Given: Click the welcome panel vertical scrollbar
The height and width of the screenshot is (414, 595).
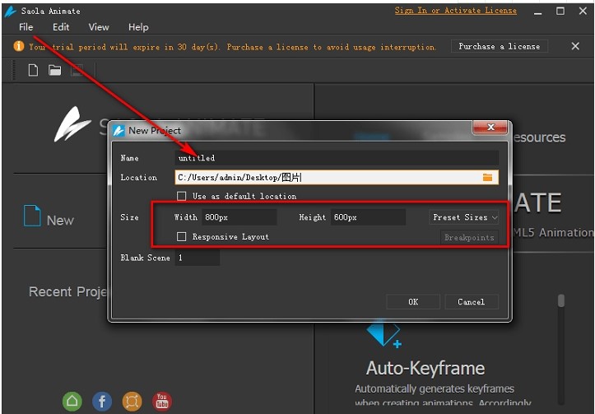Looking at the screenshot, I should (561, 301).
